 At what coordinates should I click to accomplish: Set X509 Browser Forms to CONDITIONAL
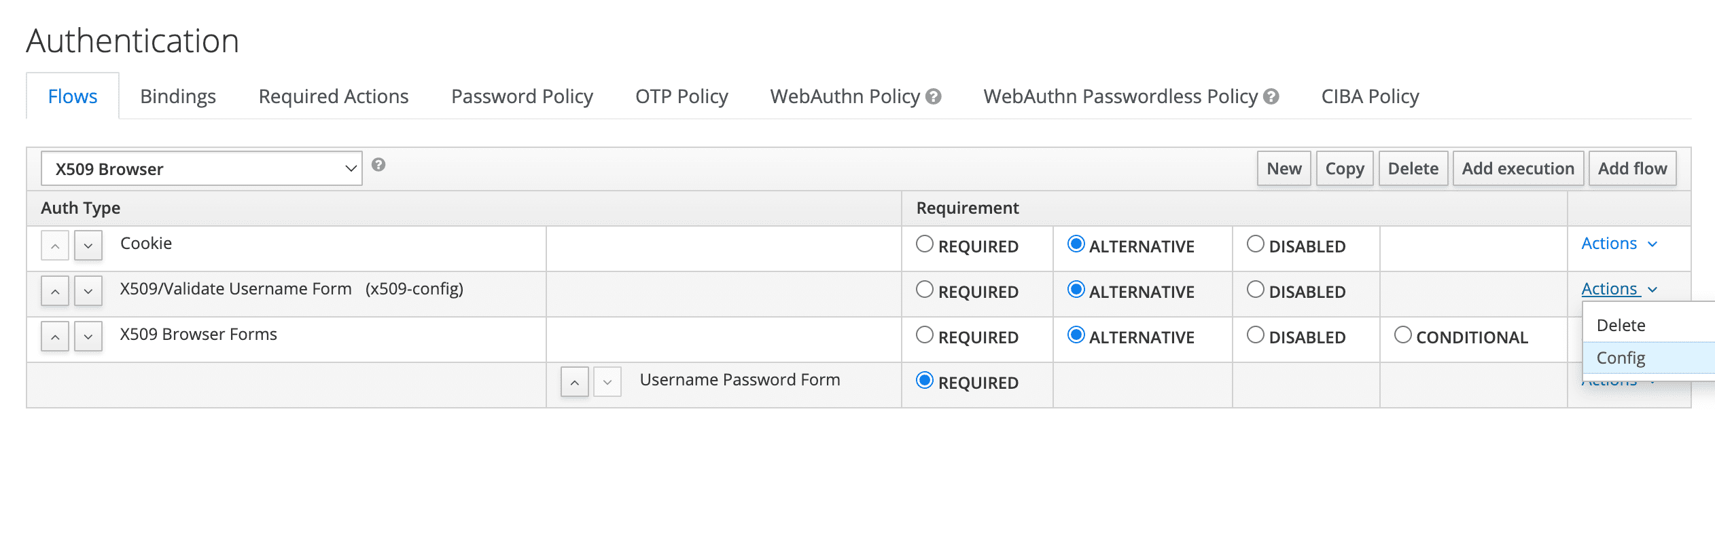point(1402,335)
